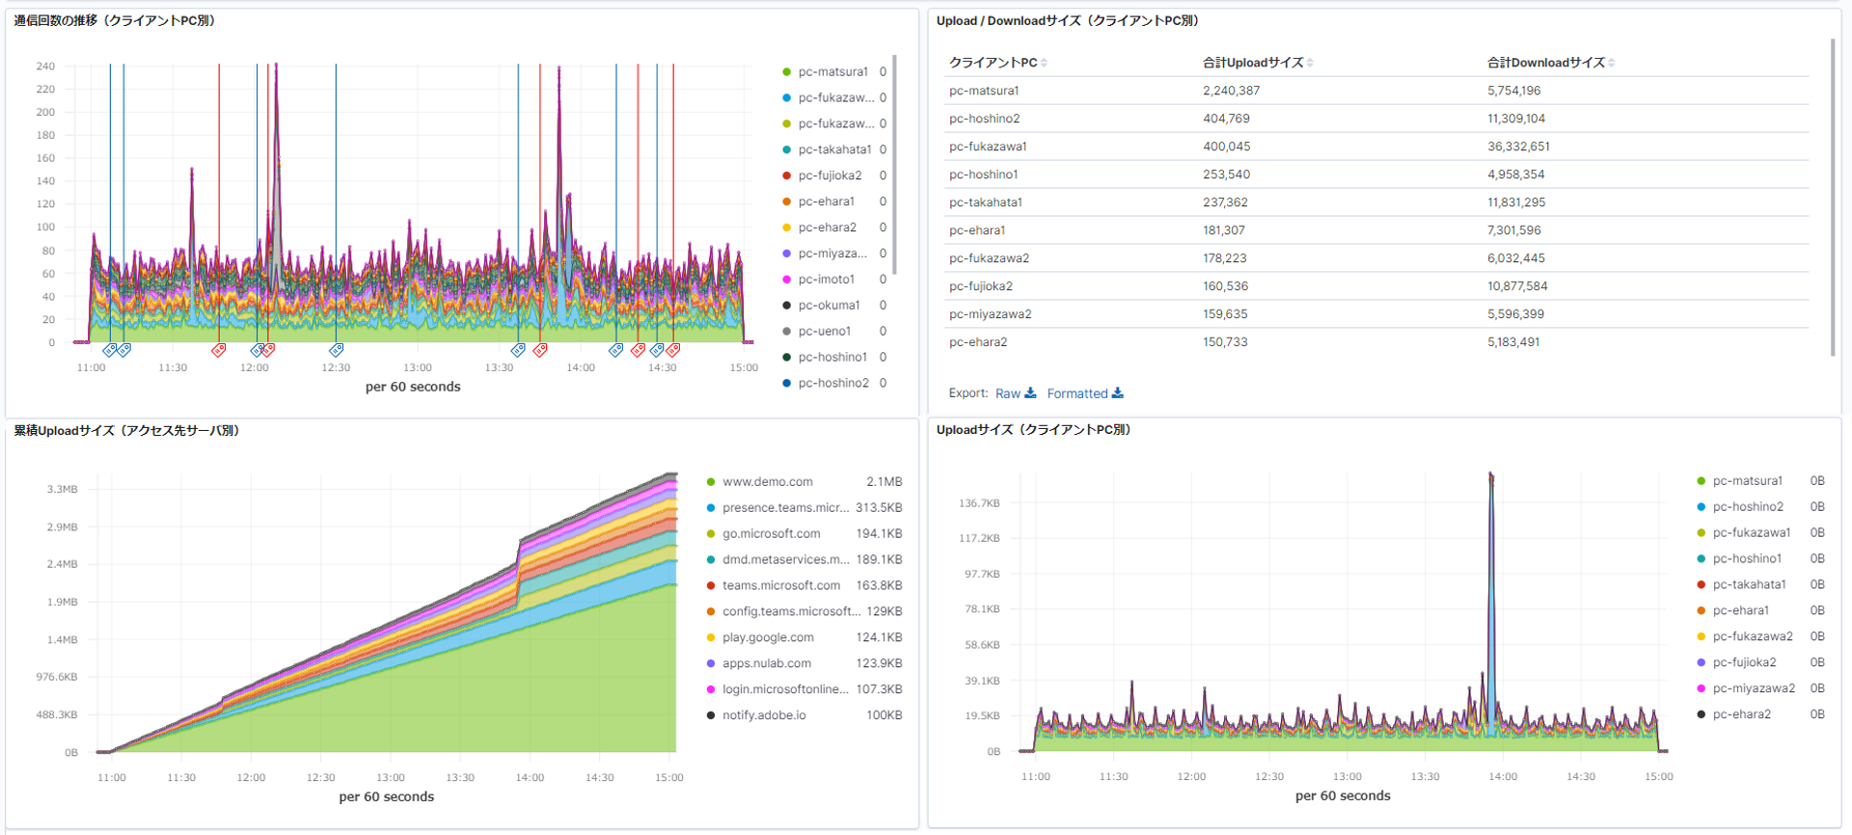Toggle pc-matsura1 series in 通信回数 legend
Image resolution: width=1852 pixels, height=835 pixels.
[832, 71]
